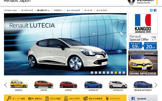The height and width of the screenshot is (101, 162).
Task: Open the Twitter icon link
Action: point(151,10)
